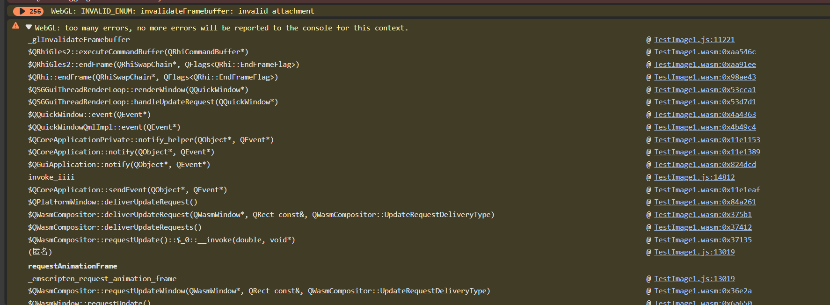Open TestImage1.wasm:0x4b49c4 link
This screenshot has width=830, height=305.
pos(705,127)
